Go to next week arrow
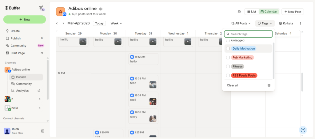 pos(63,23)
